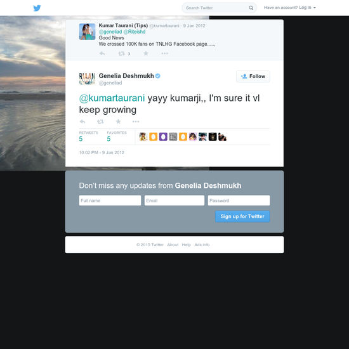Retweet Genelia's tweet
Image resolution: width=349 pixels, height=349 pixels.
100,122
